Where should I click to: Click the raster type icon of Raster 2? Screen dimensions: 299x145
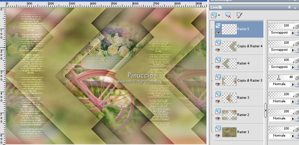(x=218, y=111)
